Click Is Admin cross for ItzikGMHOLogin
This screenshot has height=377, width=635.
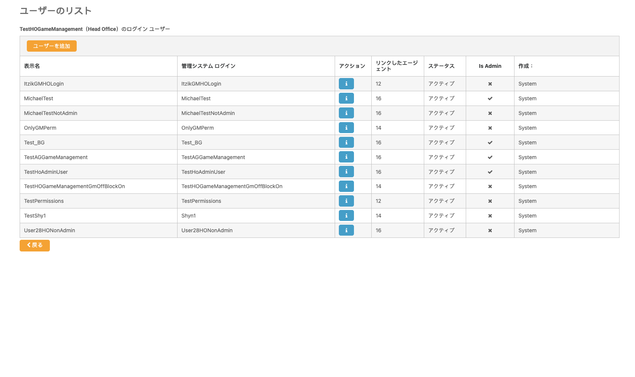pyautogui.click(x=490, y=84)
